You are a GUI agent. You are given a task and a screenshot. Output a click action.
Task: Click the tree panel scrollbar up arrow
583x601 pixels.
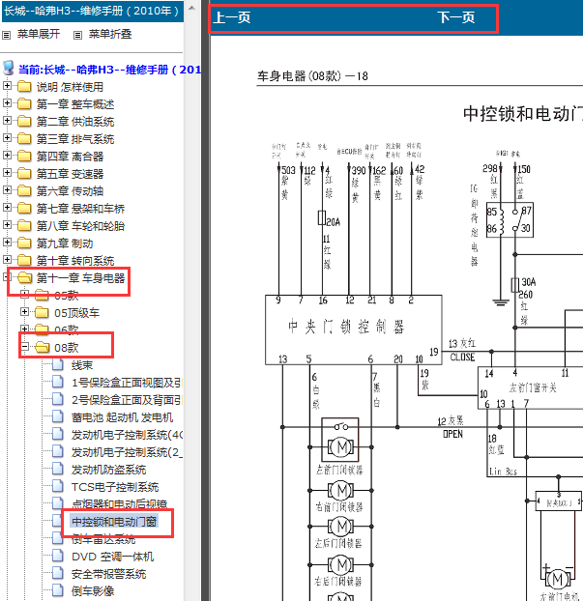pos(192,8)
